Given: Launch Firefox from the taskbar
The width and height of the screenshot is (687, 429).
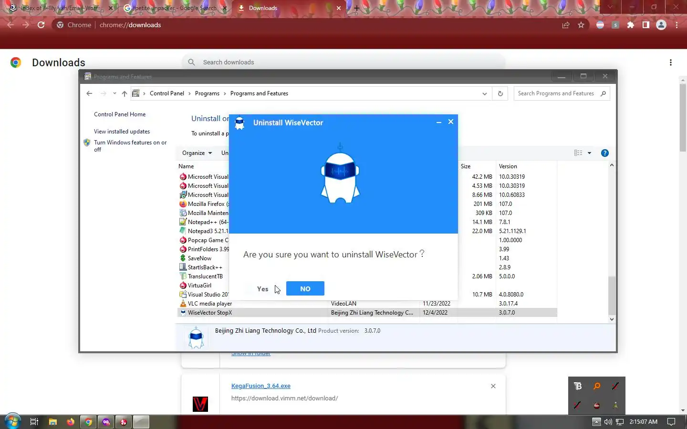Looking at the screenshot, I should click(x=71, y=422).
